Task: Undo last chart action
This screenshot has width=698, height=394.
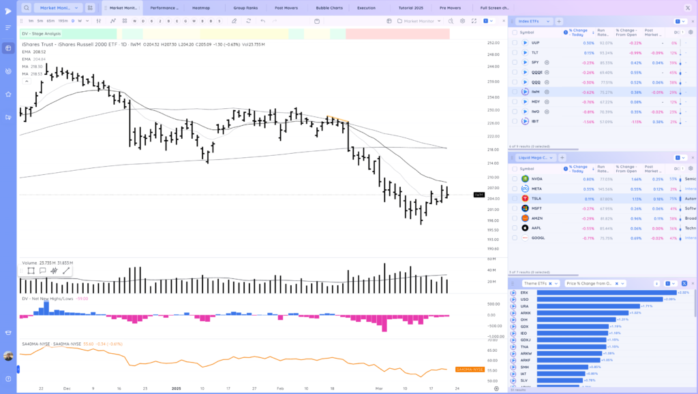Action: (263, 21)
